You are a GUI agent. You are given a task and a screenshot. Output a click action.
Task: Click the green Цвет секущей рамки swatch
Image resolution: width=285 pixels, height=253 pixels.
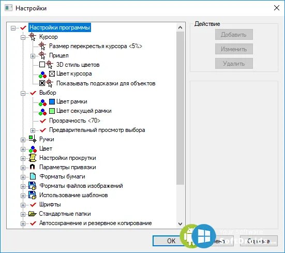[x=52, y=111]
